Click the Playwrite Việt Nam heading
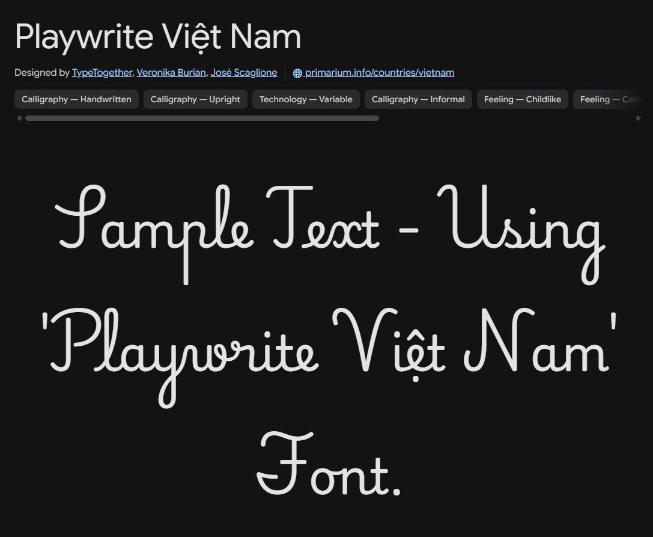The width and height of the screenshot is (653, 537). pyautogui.click(x=158, y=37)
